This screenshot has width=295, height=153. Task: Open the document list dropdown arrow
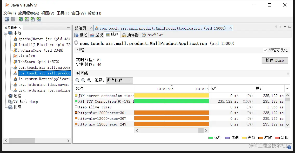(285, 27)
